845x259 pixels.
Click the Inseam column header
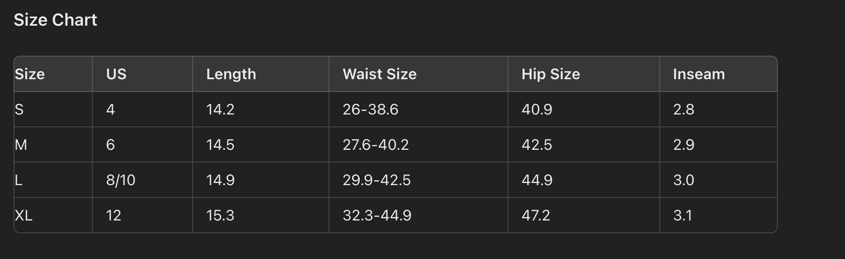[x=699, y=74]
